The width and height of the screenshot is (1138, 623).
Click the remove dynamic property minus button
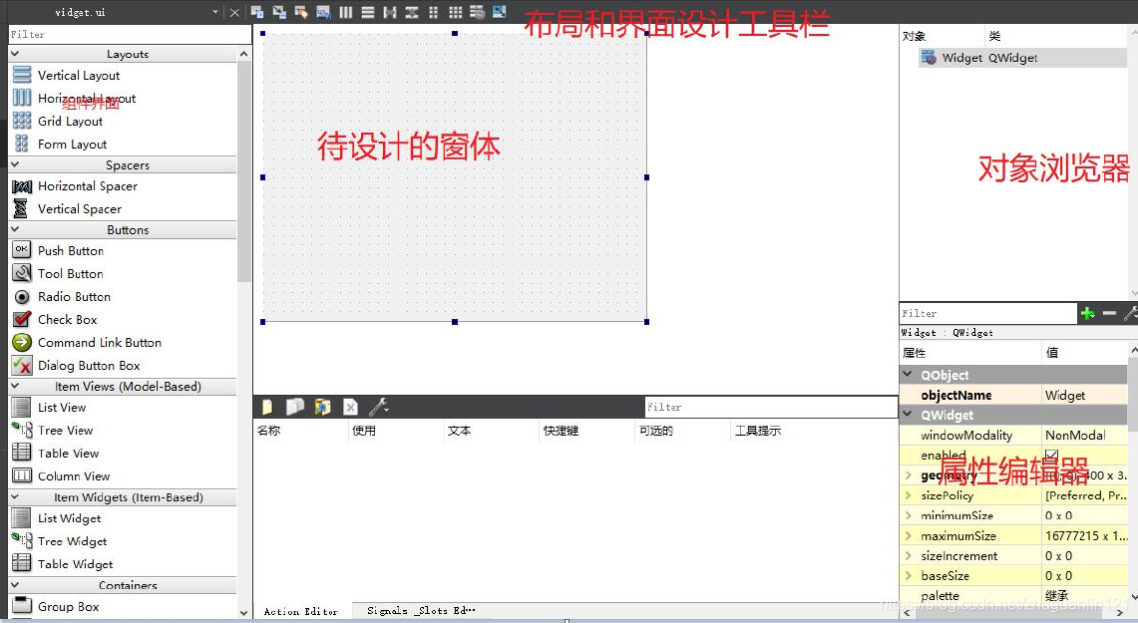pyautogui.click(x=1109, y=312)
